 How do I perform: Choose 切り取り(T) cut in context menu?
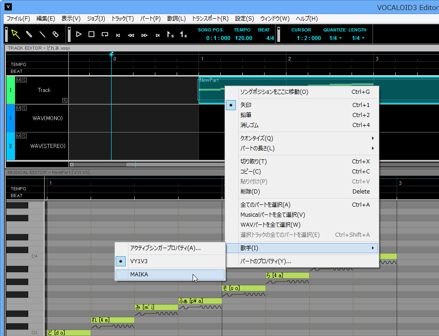click(302, 162)
